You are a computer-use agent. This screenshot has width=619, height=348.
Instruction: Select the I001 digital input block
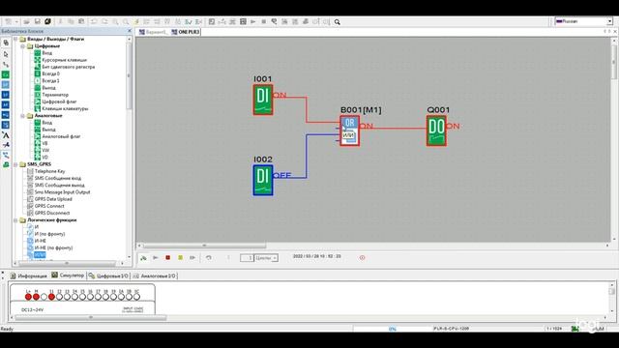[263, 99]
